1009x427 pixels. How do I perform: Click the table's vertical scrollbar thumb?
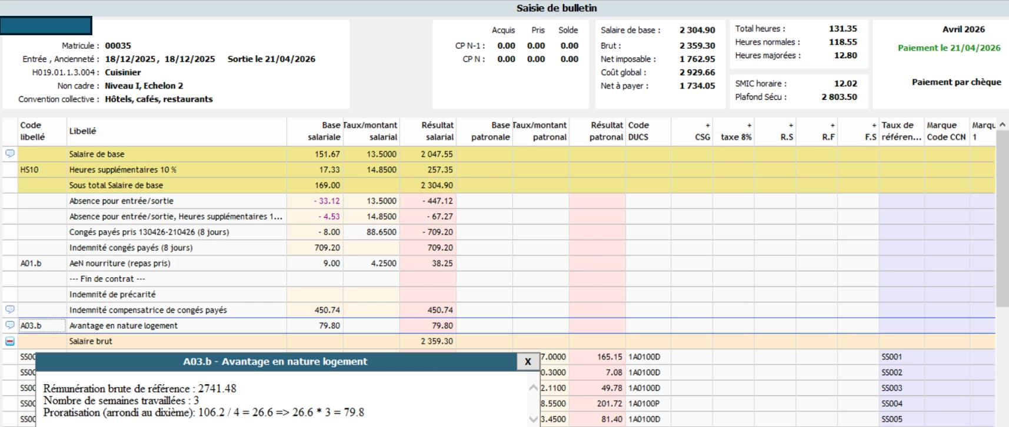[1003, 218]
